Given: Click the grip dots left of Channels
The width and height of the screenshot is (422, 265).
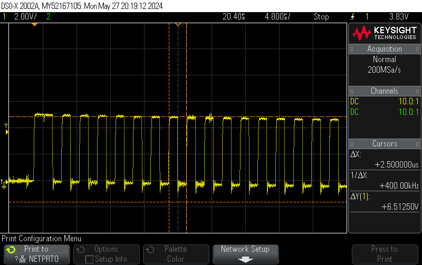Looking at the screenshot, I should pos(352,91).
